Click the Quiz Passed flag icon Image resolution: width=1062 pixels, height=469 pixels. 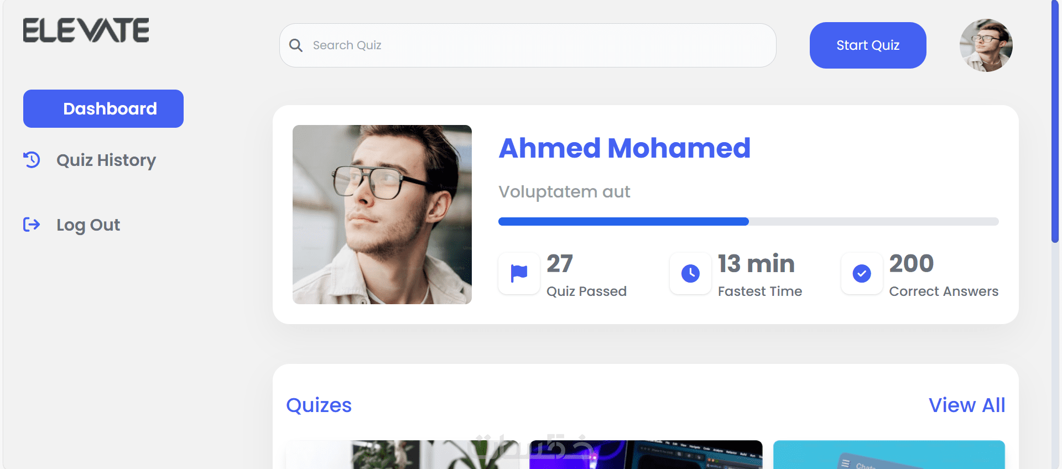(519, 273)
